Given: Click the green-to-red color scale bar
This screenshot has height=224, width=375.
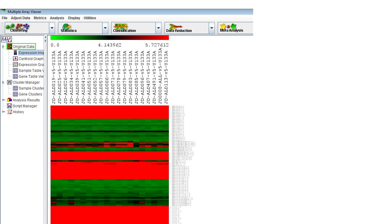Looking at the screenshot, I should [109, 38].
